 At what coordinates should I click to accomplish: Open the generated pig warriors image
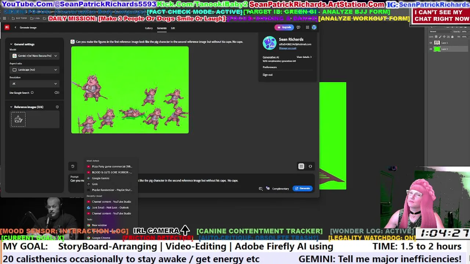pyautogui.click(x=130, y=90)
